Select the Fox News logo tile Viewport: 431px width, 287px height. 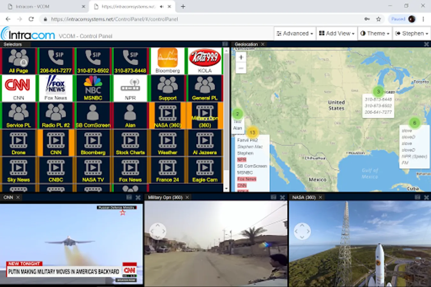coord(56,88)
